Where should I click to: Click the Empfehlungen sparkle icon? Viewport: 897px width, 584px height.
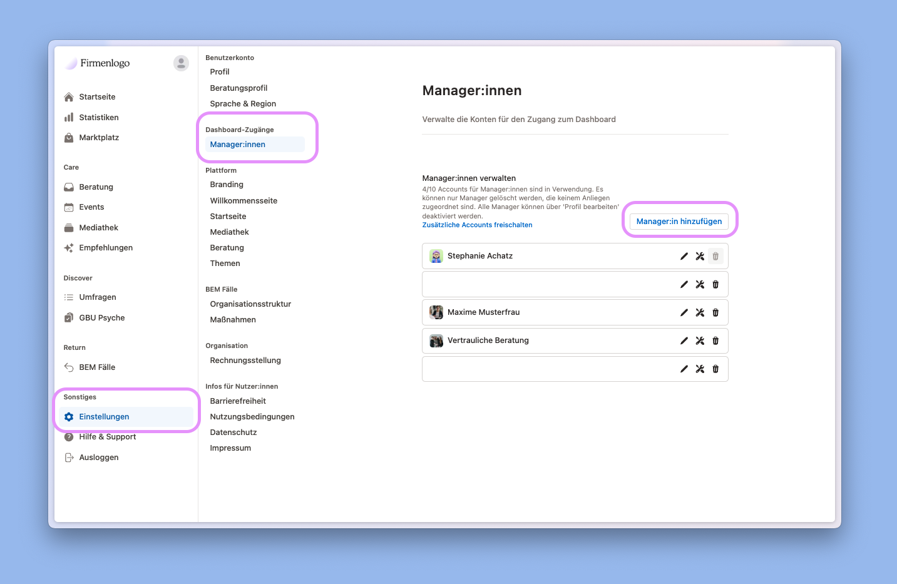pos(69,247)
